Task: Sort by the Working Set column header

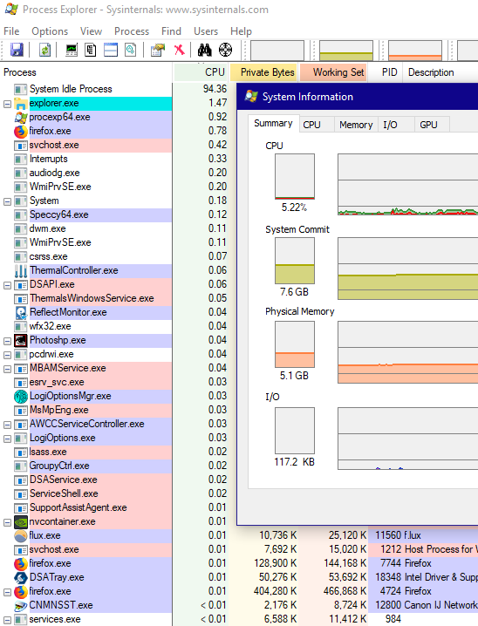Action: click(x=333, y=72)
